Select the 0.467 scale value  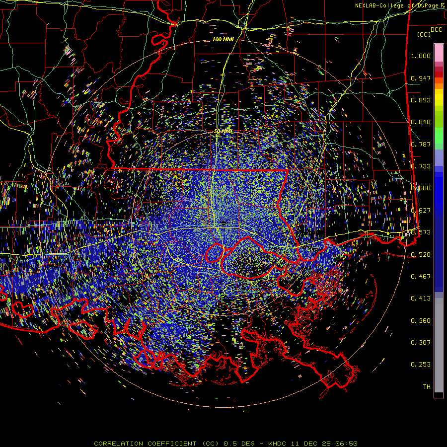(421, 277)
